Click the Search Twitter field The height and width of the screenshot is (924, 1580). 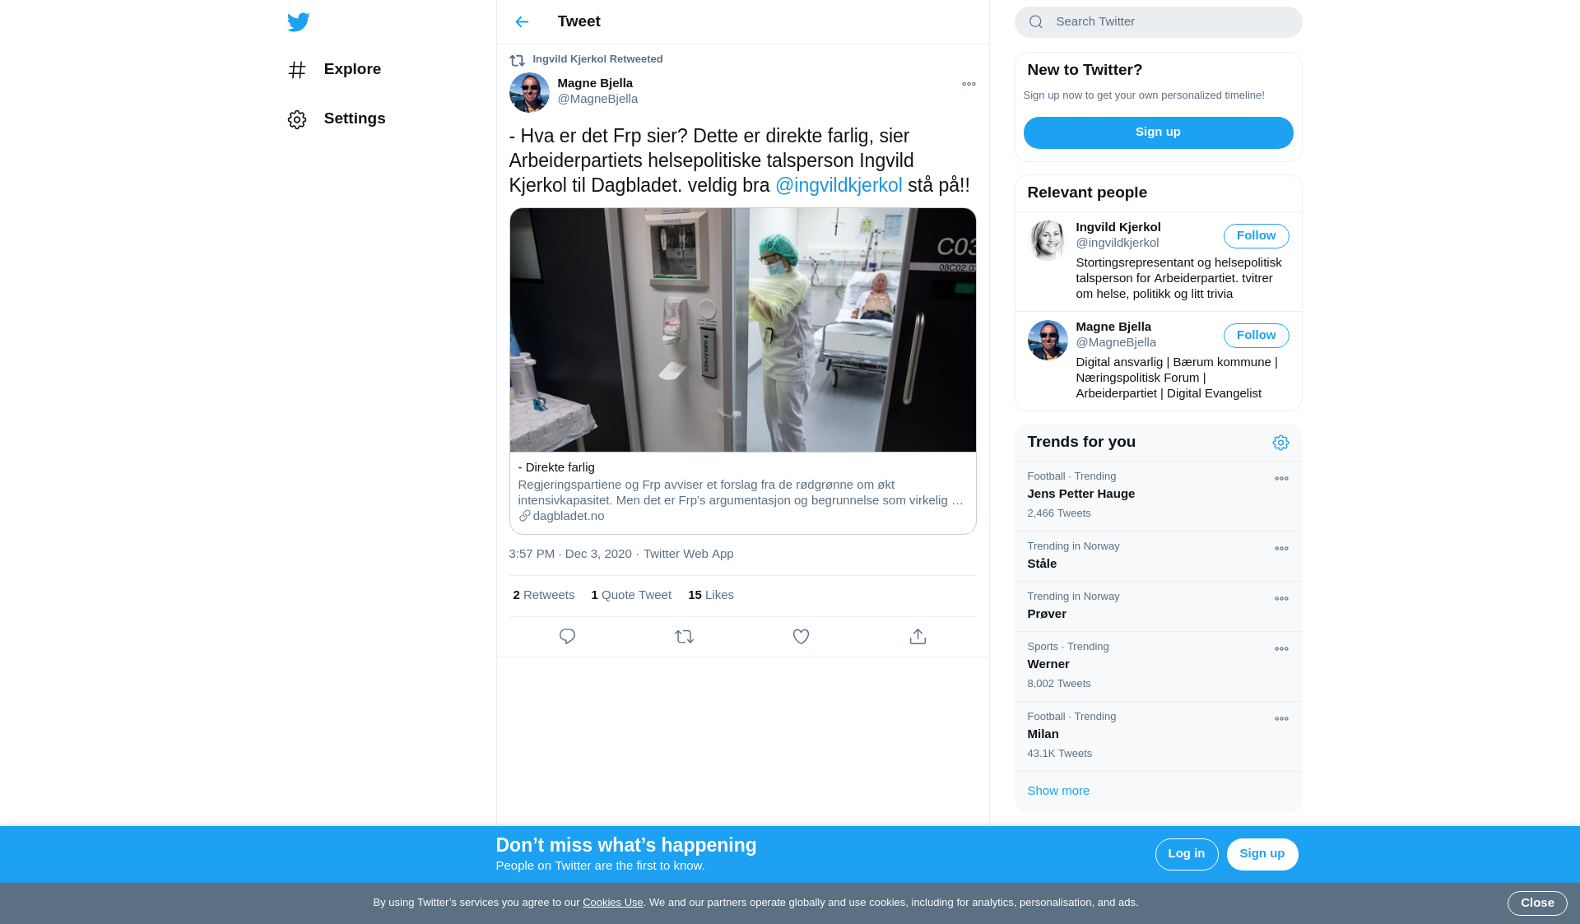point(1158,22)
